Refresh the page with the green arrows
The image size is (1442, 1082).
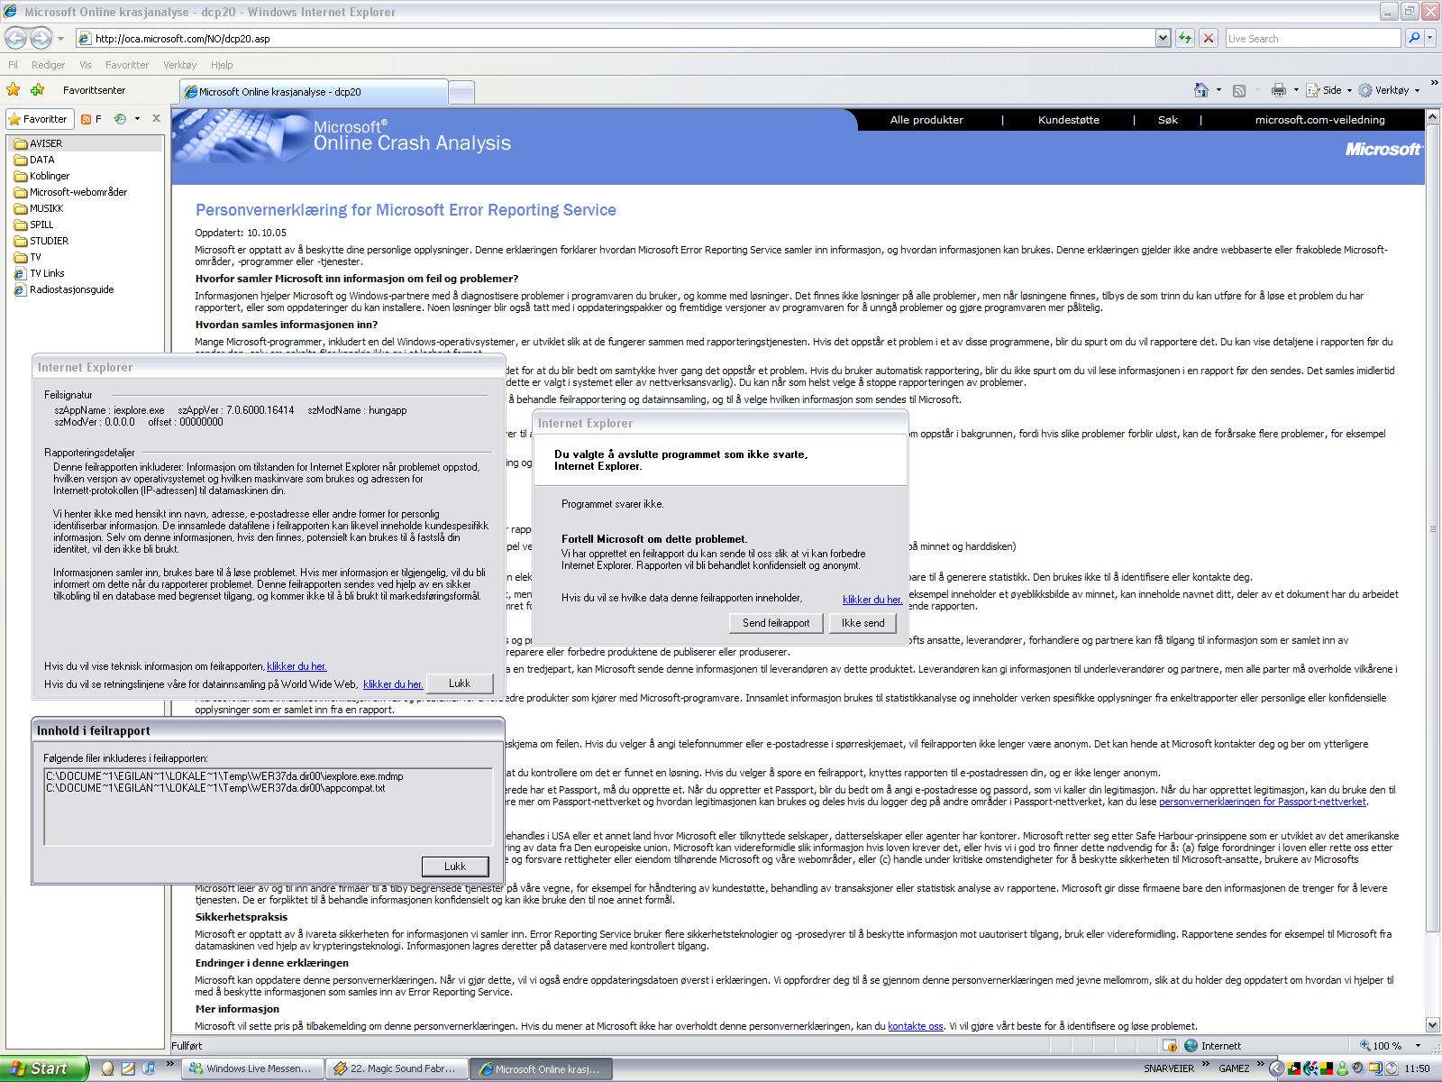tap(1184, 38)
